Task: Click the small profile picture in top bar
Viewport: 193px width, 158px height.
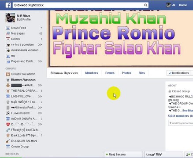Action: [x=168, y=5]
